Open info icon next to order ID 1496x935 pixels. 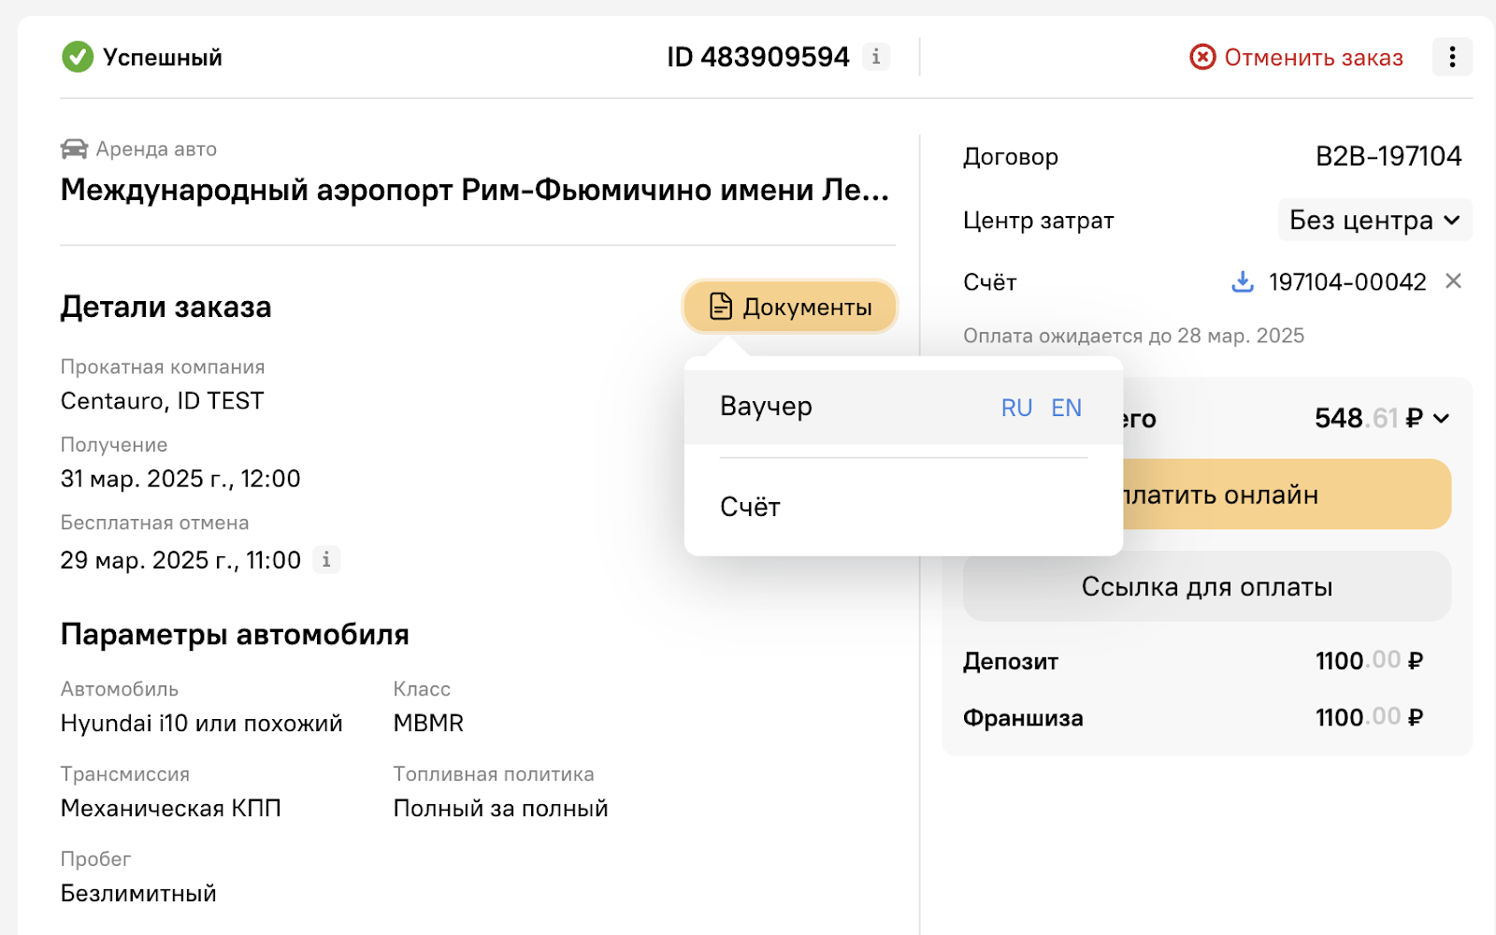(876, 57)
